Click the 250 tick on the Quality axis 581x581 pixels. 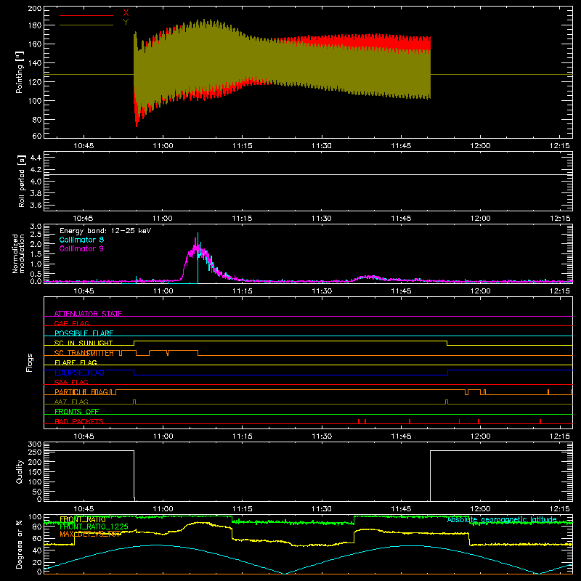(x=35, y=452)
